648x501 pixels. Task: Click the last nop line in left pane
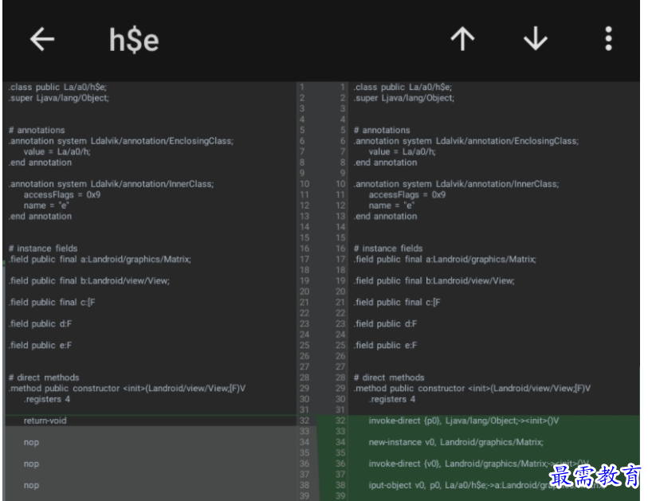tap(31, 485)
